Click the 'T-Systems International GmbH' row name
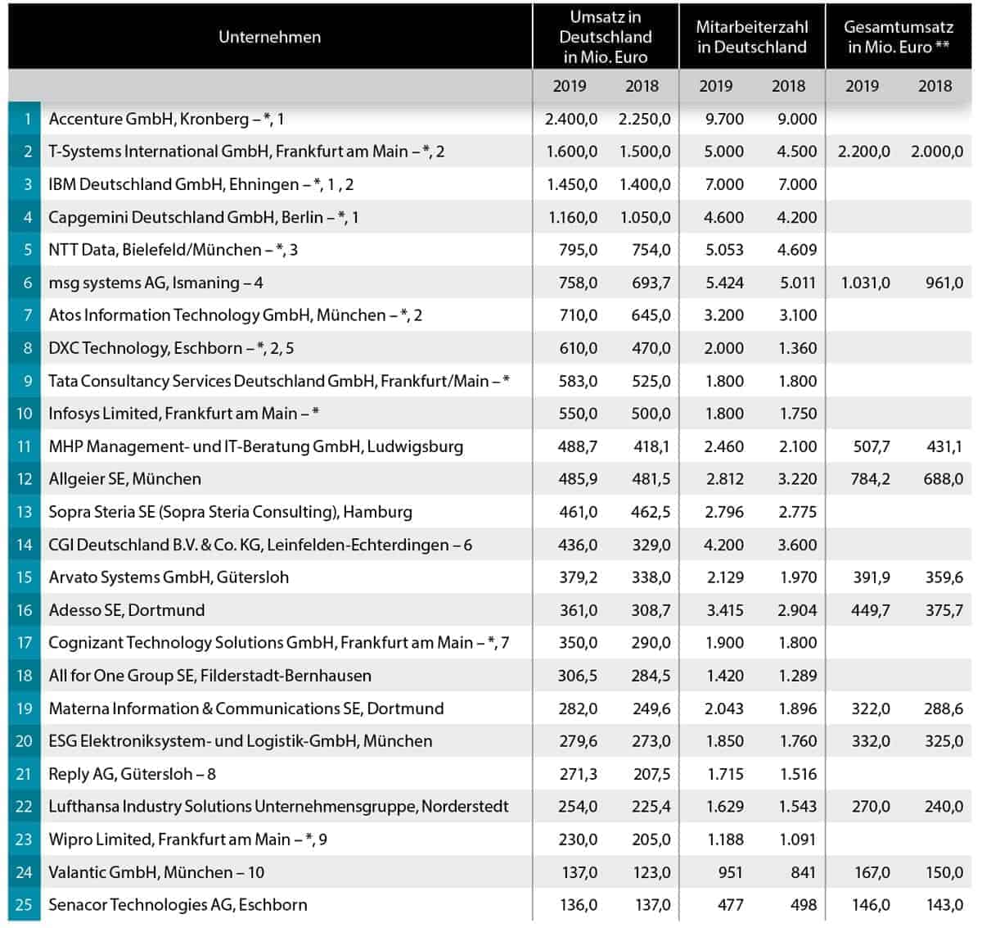The width and height of the screenshot is (982, 928). point(160,152)
